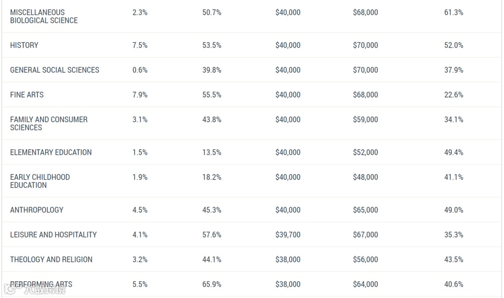Select the 61.3% cell in first row
This screenshot has height=298, width=504.
coord(454,13)
